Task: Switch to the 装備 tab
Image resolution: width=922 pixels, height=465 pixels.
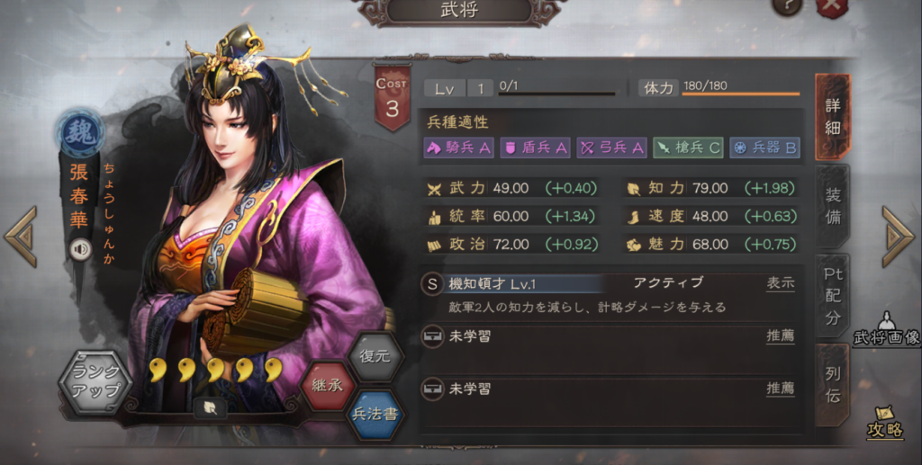Action: tap(833, 207)
